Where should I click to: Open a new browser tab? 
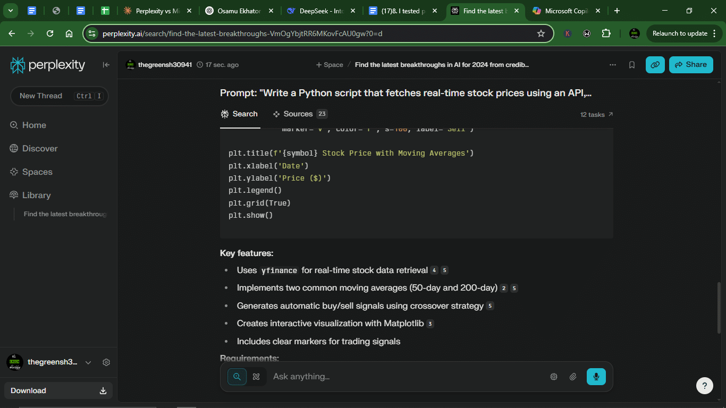tap(617, 11)
